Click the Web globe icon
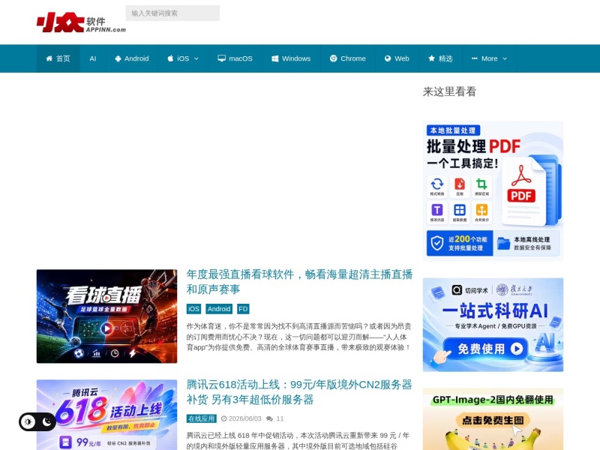This screenshot has height=450, width=600. tap(388, 58)
